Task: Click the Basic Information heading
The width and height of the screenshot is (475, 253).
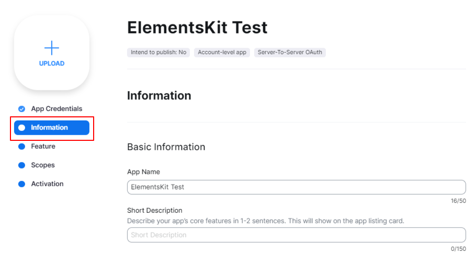Action: [166, 147]
